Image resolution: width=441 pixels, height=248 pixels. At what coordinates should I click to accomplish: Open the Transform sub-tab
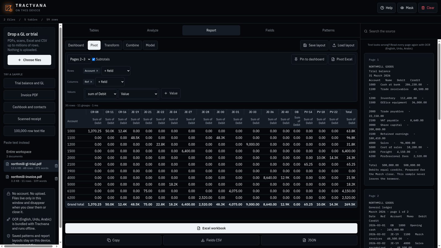[112, 45]
